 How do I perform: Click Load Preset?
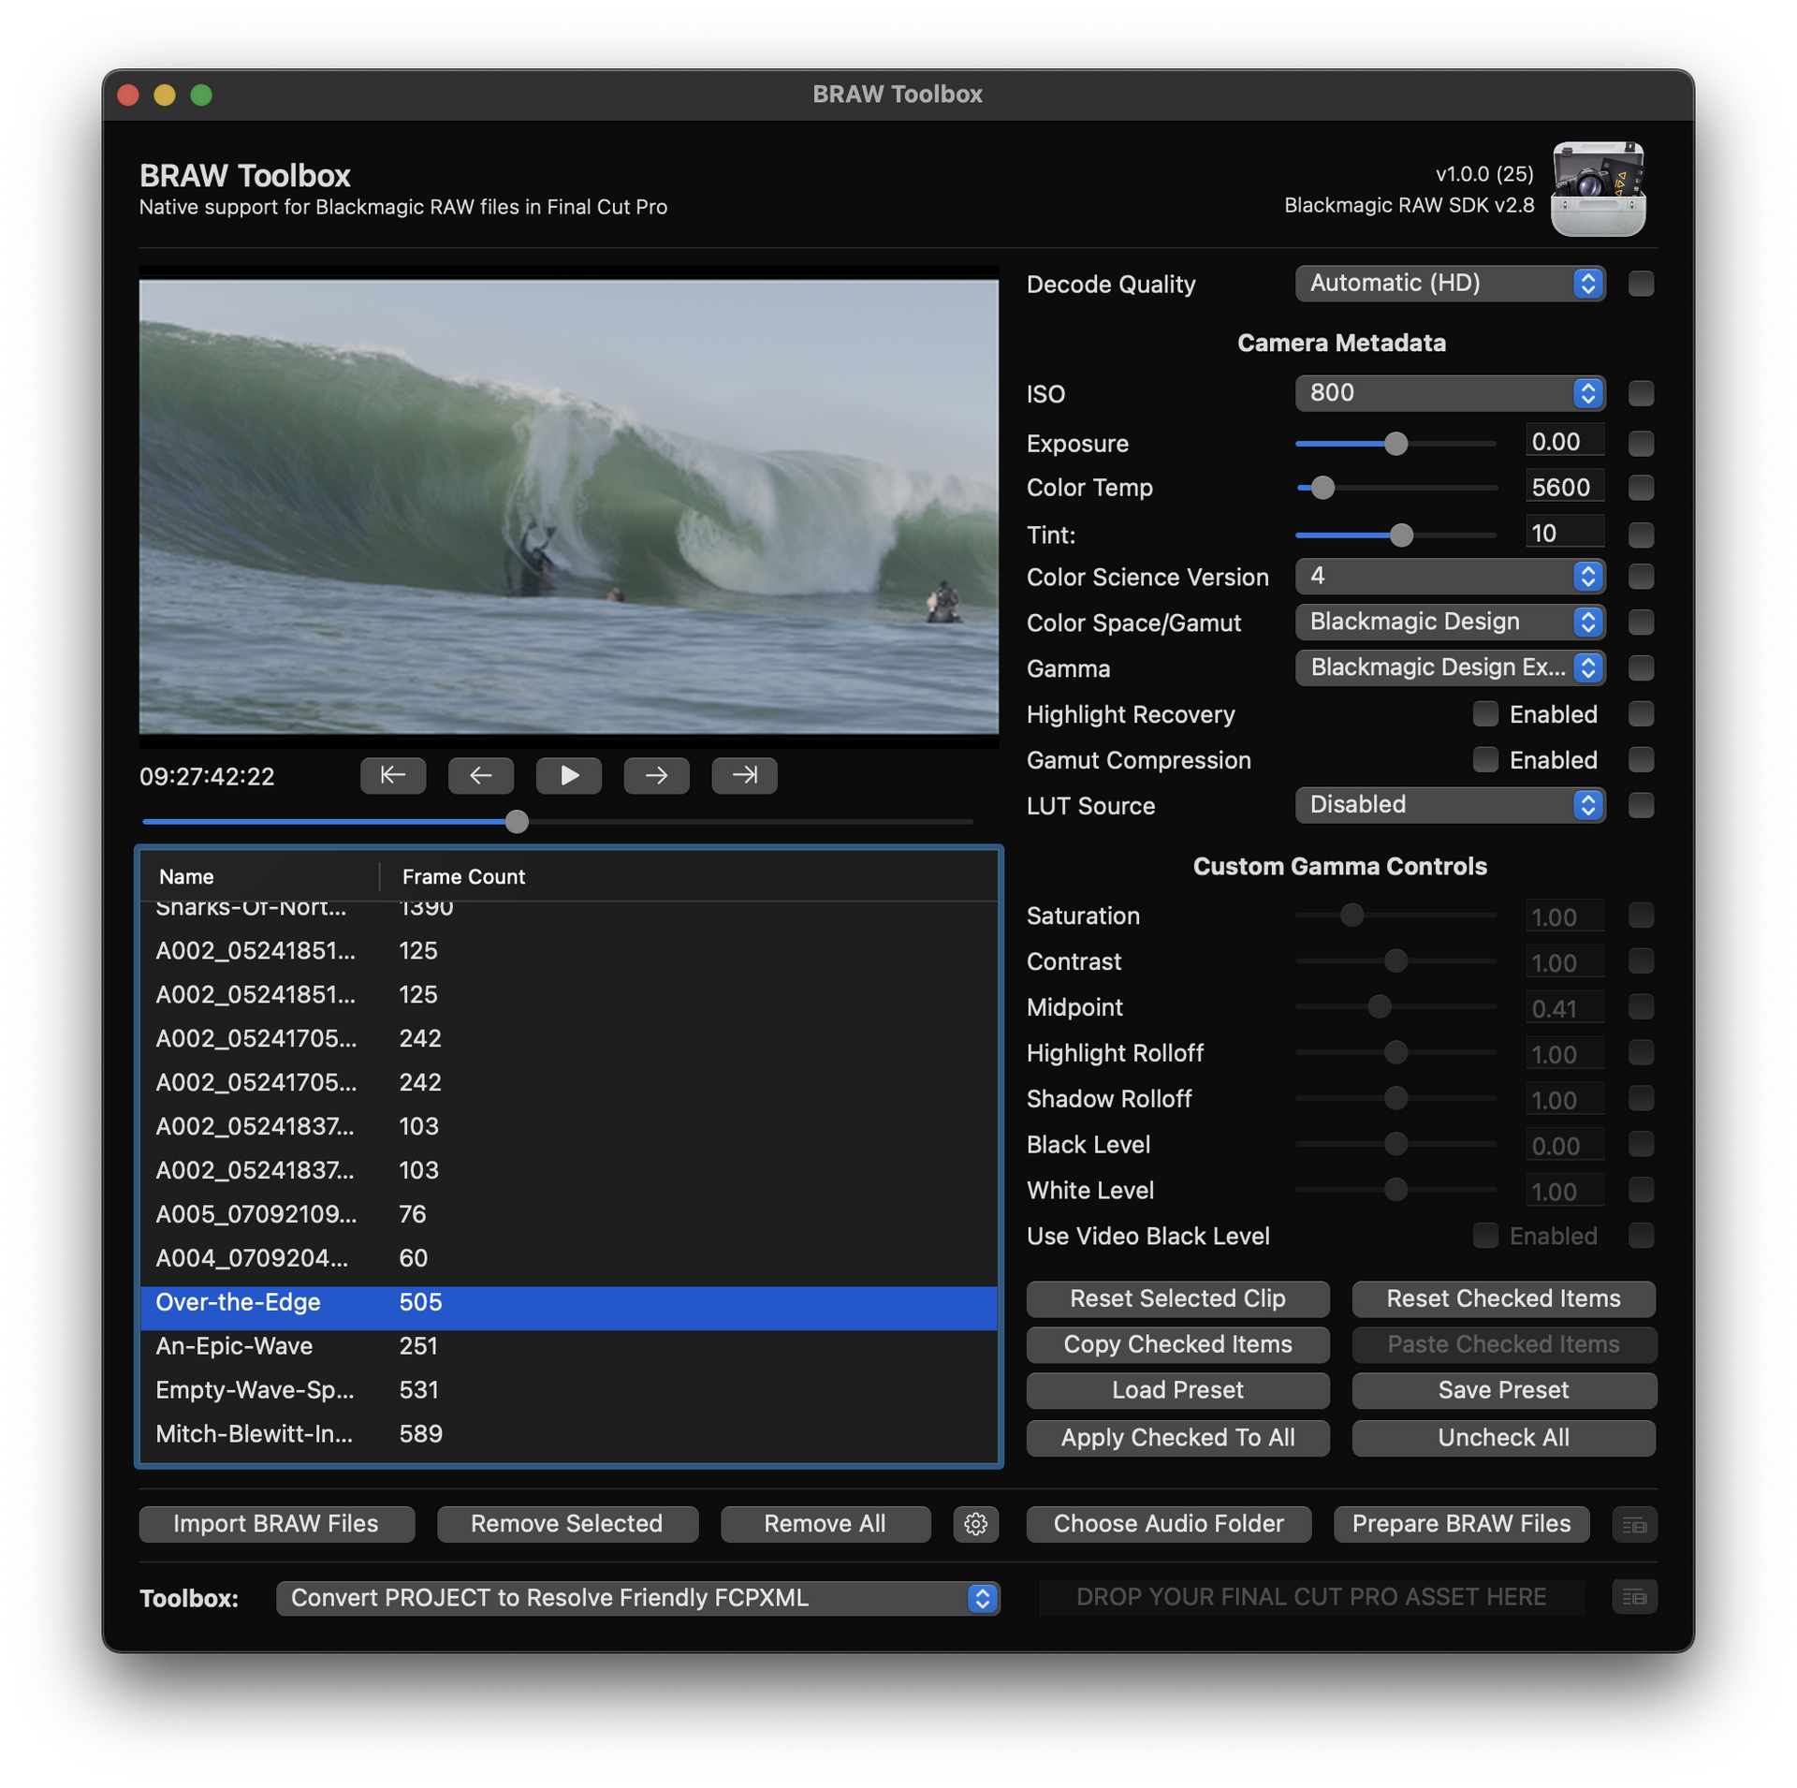click(1177, 1390)
